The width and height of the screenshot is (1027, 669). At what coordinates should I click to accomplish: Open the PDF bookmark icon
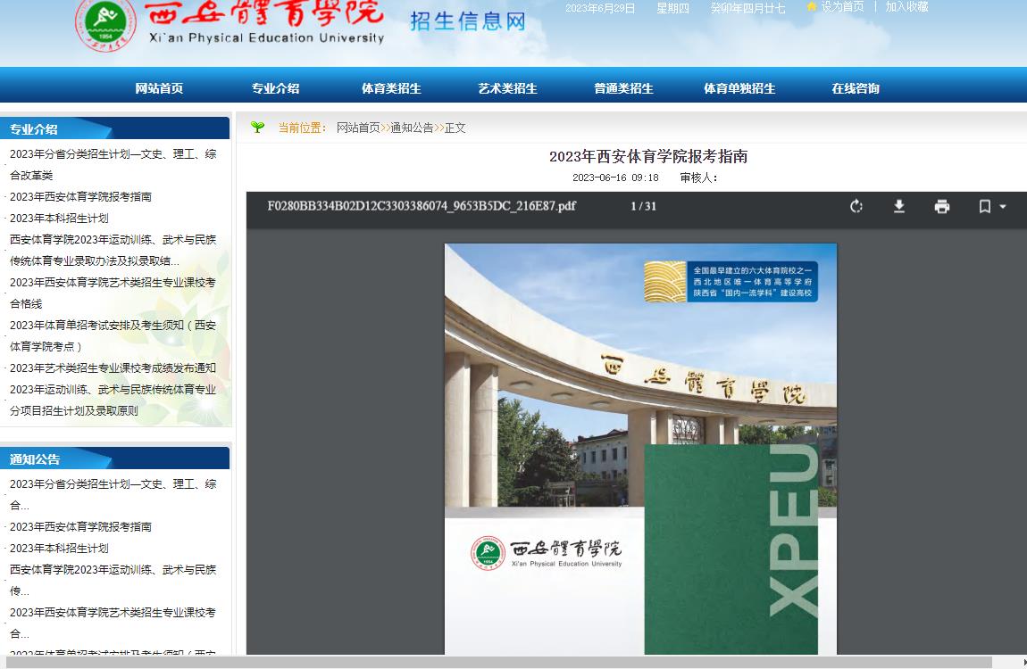click(x=984, y=207)
